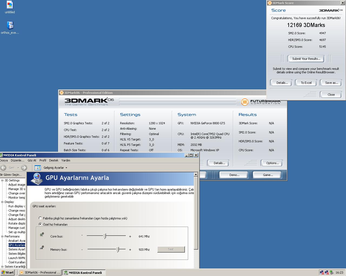Select Fabrika çıkışlı hız zamanlama frekansları option
The width and height of the screenshot is (346, 276).
pos(40,218)
